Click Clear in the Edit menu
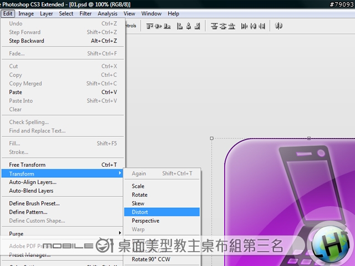 pyautogui.click(x=63, y=109)
